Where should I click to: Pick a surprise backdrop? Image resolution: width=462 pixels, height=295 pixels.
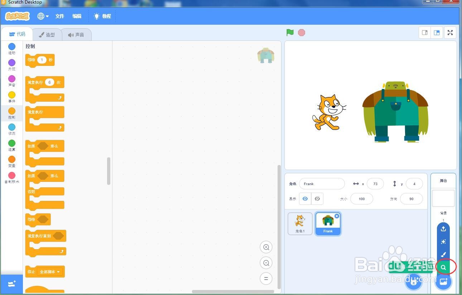pyautogui.click(x=443, y=242)
